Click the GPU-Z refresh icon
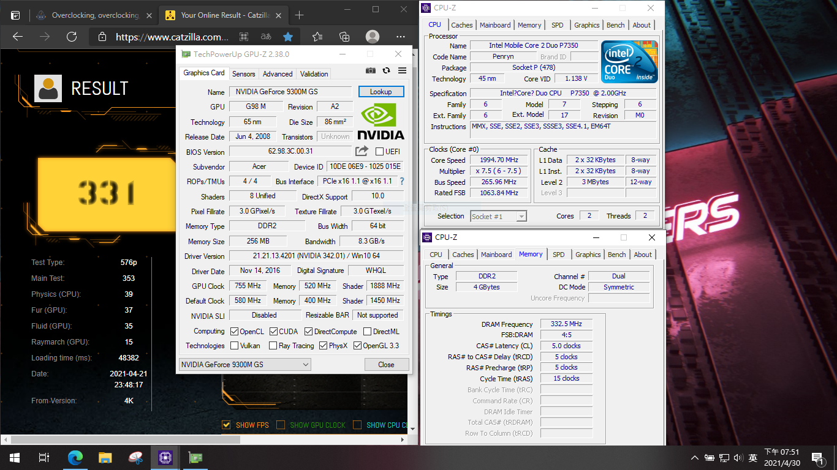Screen dimensions: 837x470 pyautogui.click(x=386, y=71)
